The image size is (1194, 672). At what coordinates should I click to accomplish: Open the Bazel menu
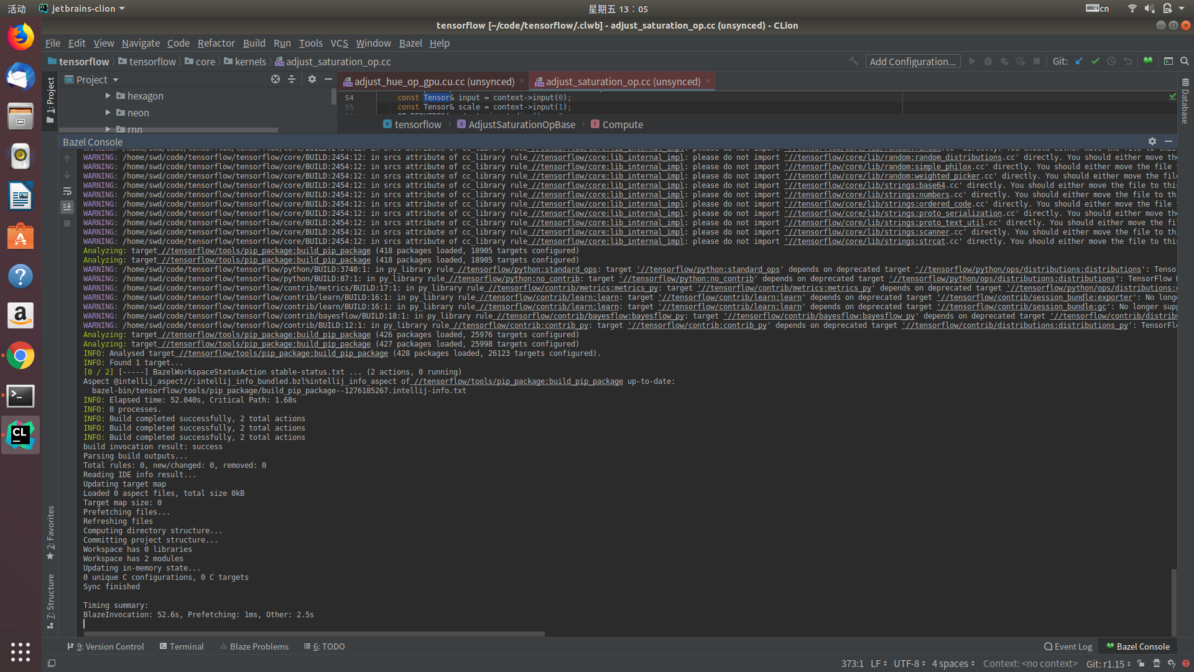[410, 43]
